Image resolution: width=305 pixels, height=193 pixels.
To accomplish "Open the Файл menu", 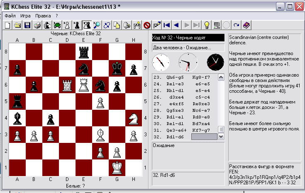I will click(10, 16).
